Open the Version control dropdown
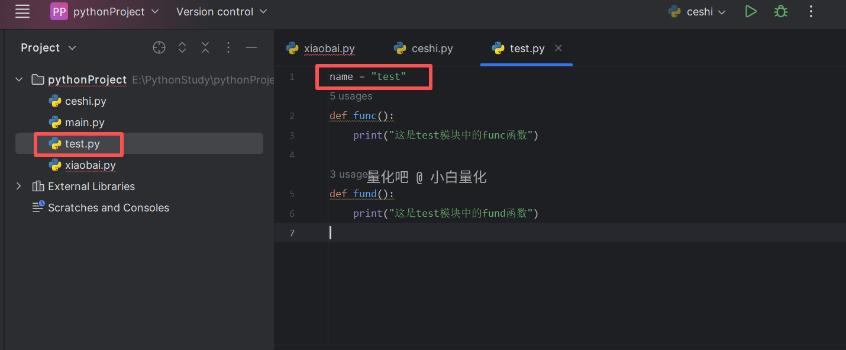Image resolution: width=846 pixels, height=350 pixels. pyautogui.click(x=221, y=11)
